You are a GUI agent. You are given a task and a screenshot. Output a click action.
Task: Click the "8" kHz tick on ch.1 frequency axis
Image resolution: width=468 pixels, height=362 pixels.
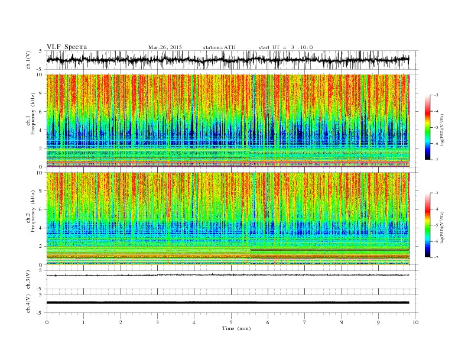[41, 93]
